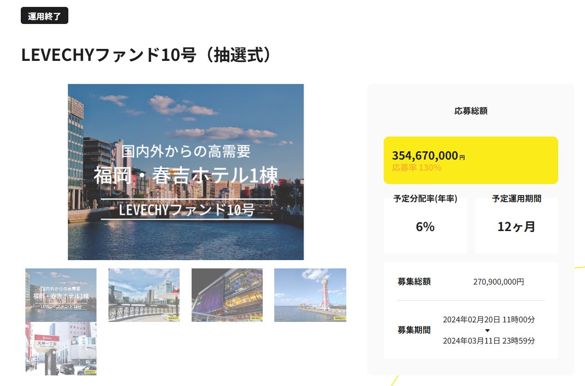This screenshot has width=585, height=386.
Task: Click the 6% distribution rate value
Action: click(x=425, y=226)
